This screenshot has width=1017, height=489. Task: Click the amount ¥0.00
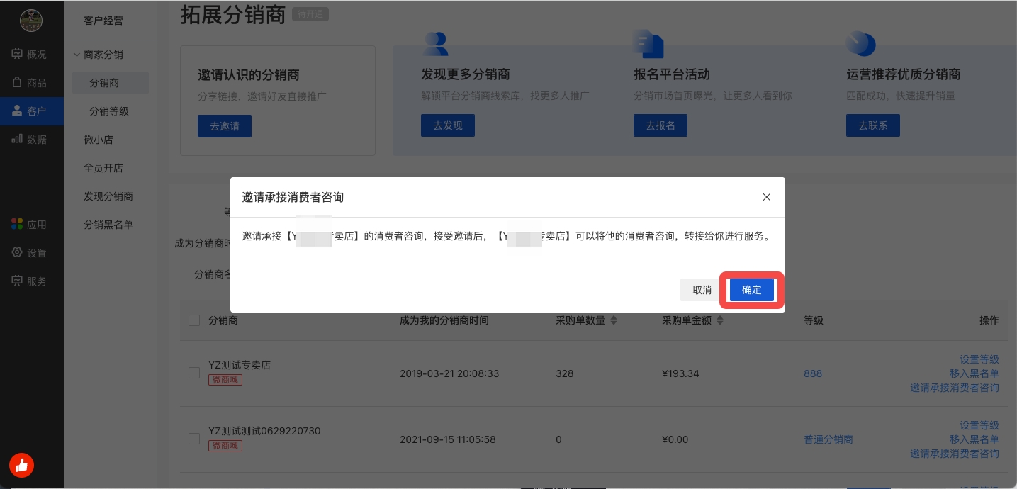(675, 439)
